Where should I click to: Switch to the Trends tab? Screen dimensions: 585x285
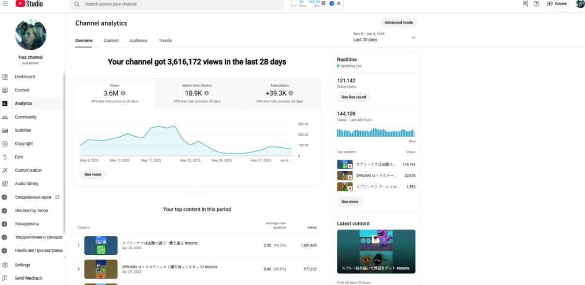tap(165, 41)
